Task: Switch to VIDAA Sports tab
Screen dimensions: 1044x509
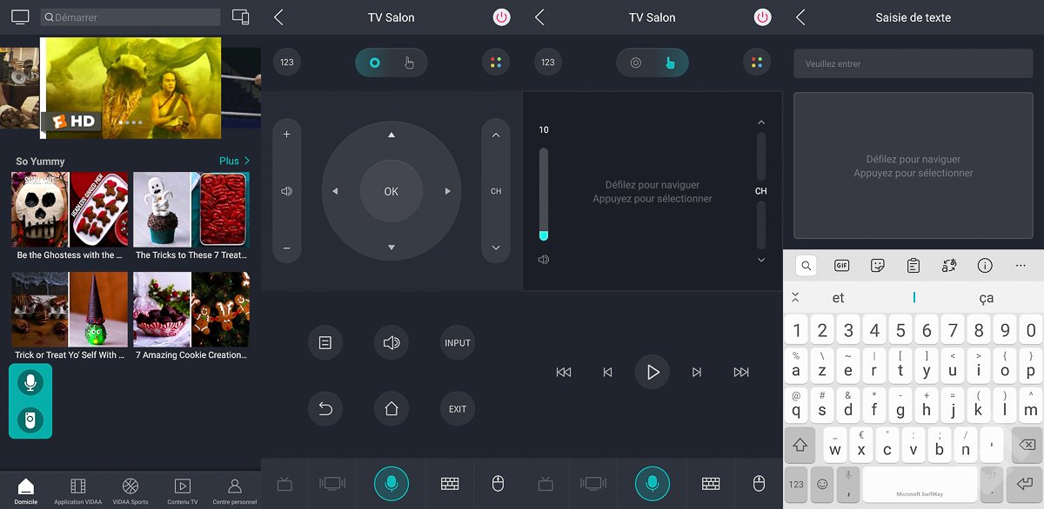Action: [x=130, y=491]
